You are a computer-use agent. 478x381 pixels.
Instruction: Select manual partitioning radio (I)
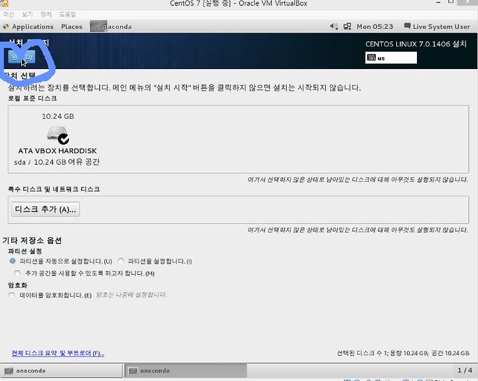point(121,261)
